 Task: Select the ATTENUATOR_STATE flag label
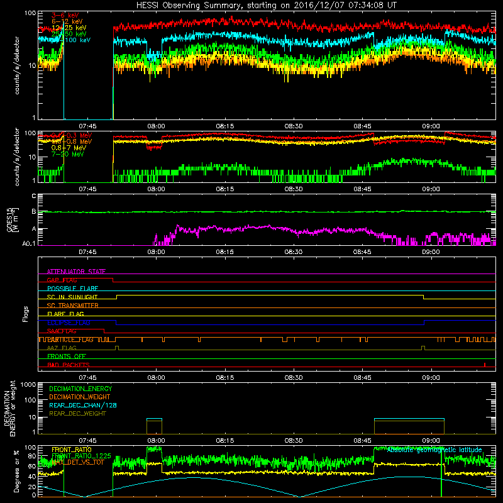click(76, 272)
